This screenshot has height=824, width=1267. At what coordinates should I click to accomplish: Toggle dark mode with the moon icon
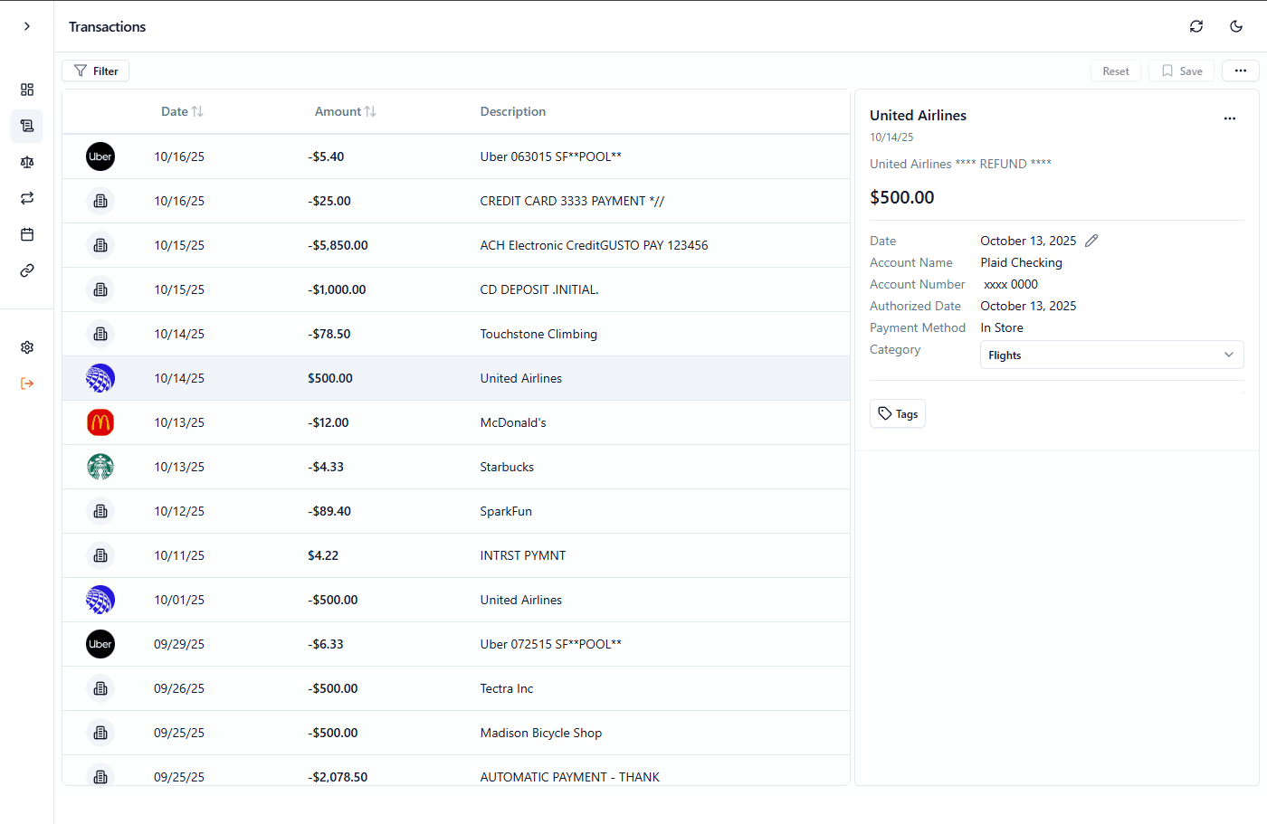(x=1236, y=26)
